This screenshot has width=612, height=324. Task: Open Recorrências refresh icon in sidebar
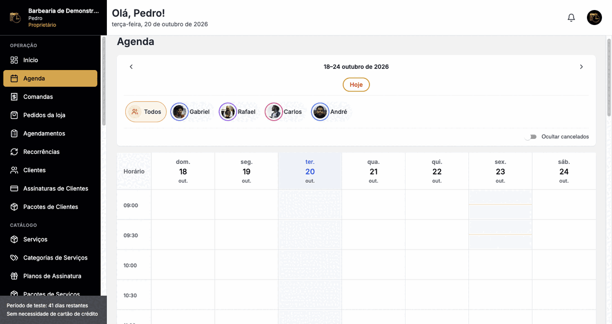tap(14, 152)
